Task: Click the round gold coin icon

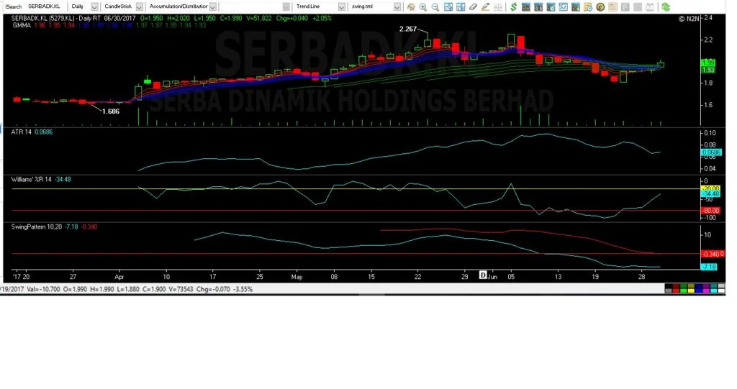Action: point(600,7)
